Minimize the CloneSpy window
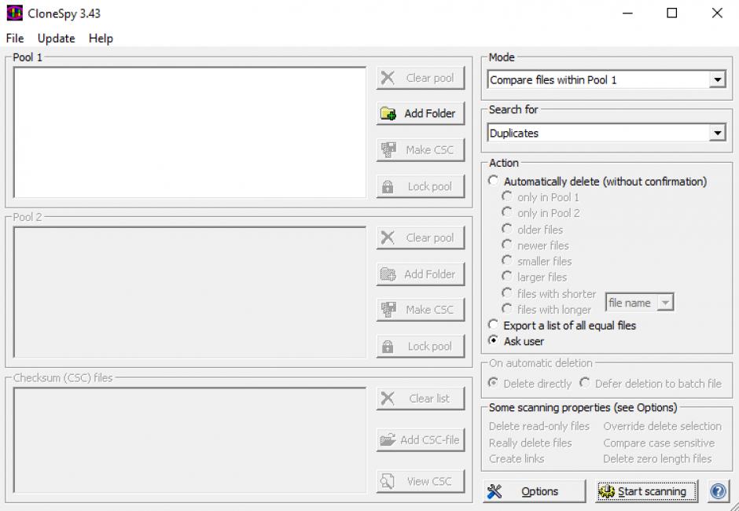This screenshot has height=511, width=739. click(x=628, y=13)
